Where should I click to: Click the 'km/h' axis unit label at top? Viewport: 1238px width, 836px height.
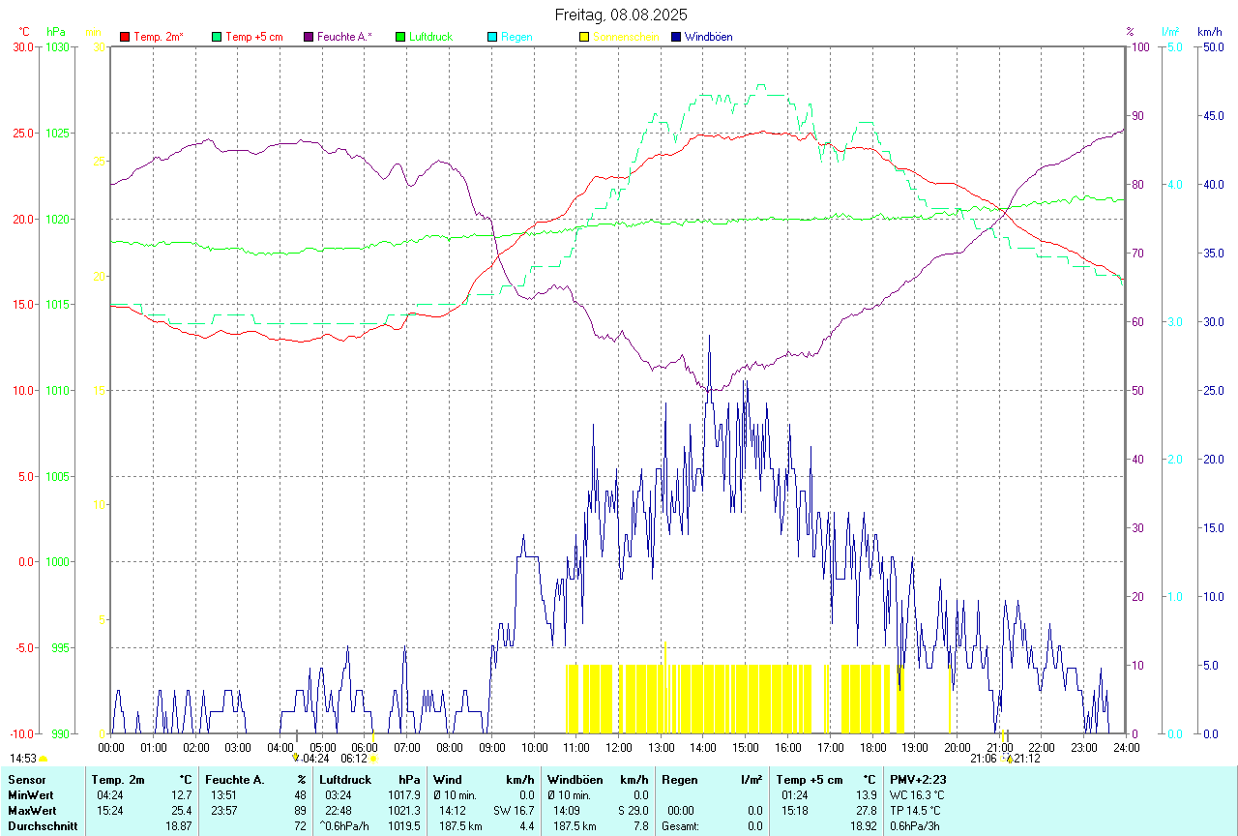[x=1210, y=32]
